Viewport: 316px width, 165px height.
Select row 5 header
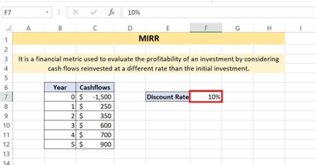pos(6,78)
